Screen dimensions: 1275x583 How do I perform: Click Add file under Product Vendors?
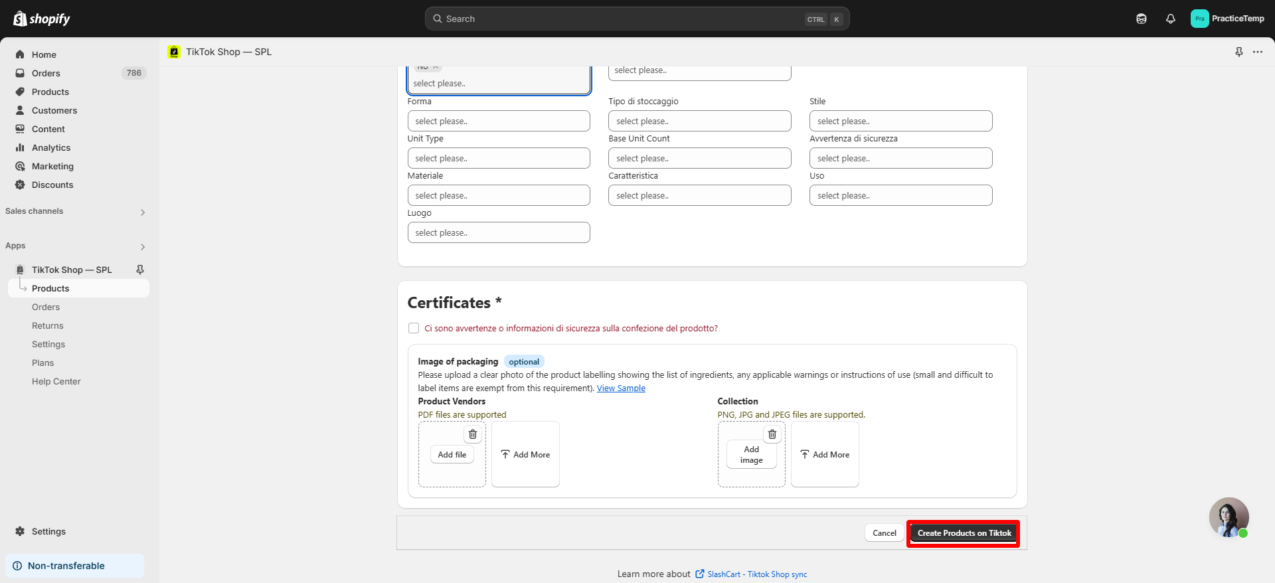pyautogui.click(x=452, y=455)
